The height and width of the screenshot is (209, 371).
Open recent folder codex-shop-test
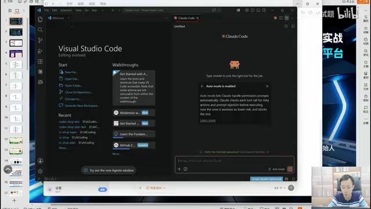pos(69,121)
